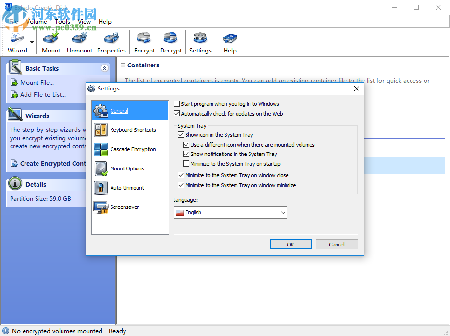Viewport: 450px width, 336px height.
Task: Select Auto-Unmount category icon
Action: 101,188
